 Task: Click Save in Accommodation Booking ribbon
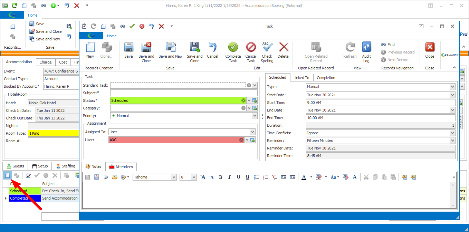tap(37, 24)
